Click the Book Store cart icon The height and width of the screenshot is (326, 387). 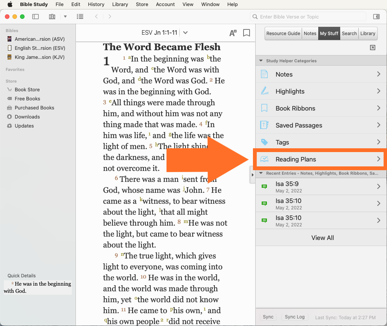pyautogui.click(x=9, y=89)
